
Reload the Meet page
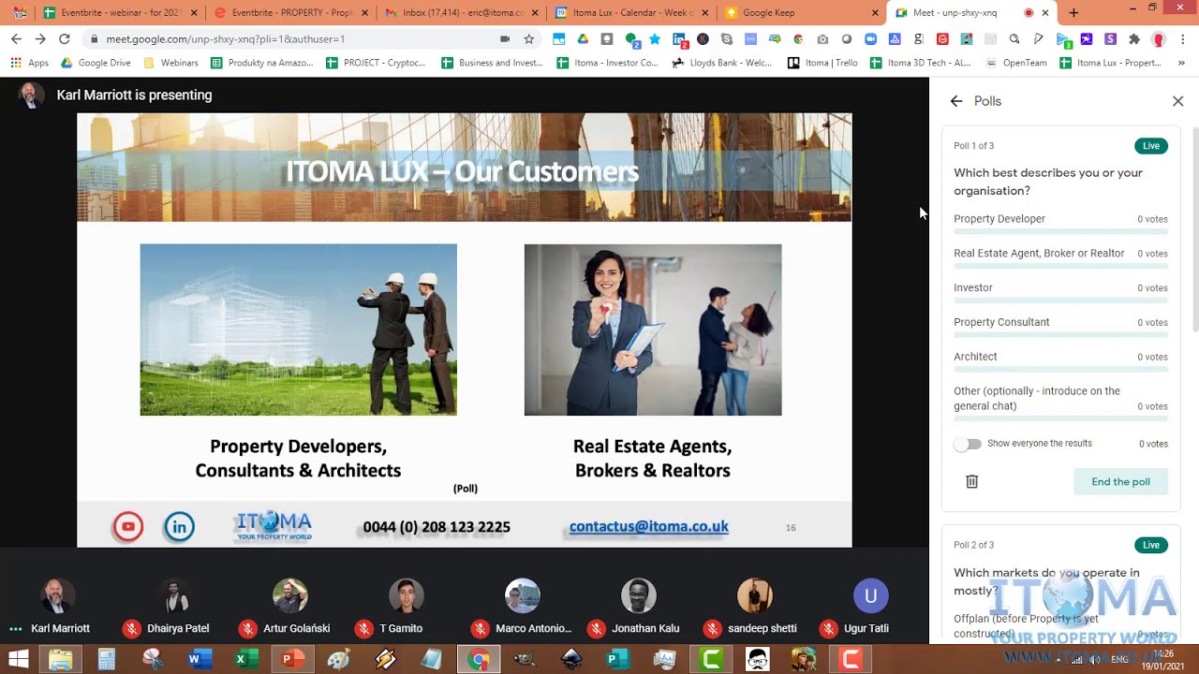(x=65, y=39)
